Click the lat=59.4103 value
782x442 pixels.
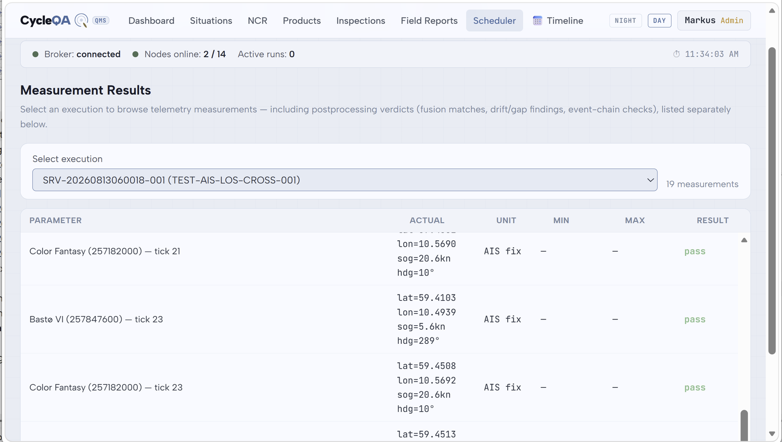(426, 298)
